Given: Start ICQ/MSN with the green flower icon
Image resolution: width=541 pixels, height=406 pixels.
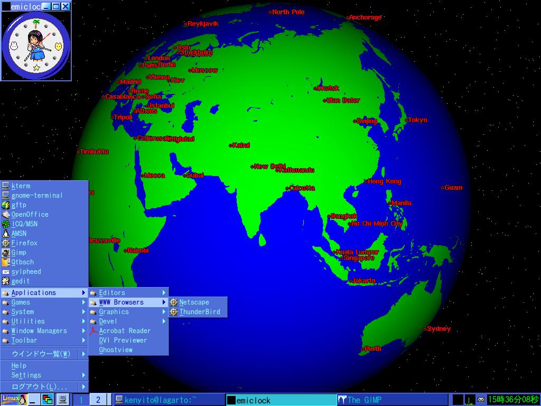Looking at the screenshot, I should pyautogui.click(x=24, y=224).
